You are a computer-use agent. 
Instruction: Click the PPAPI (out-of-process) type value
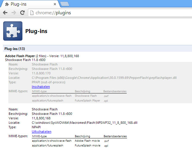pyautogui.click(x=48, y=82)
